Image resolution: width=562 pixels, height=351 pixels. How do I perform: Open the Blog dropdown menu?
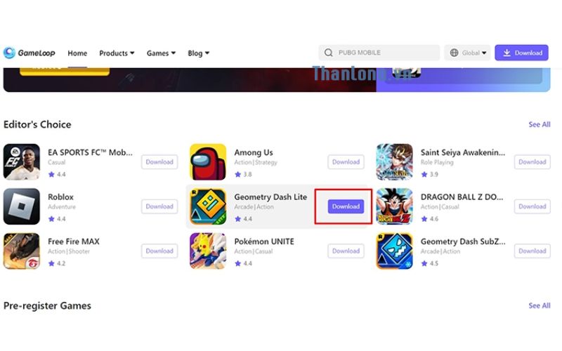click(x=199, y=53)
